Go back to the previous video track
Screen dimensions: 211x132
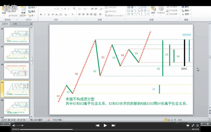click(x=97, y=125)
